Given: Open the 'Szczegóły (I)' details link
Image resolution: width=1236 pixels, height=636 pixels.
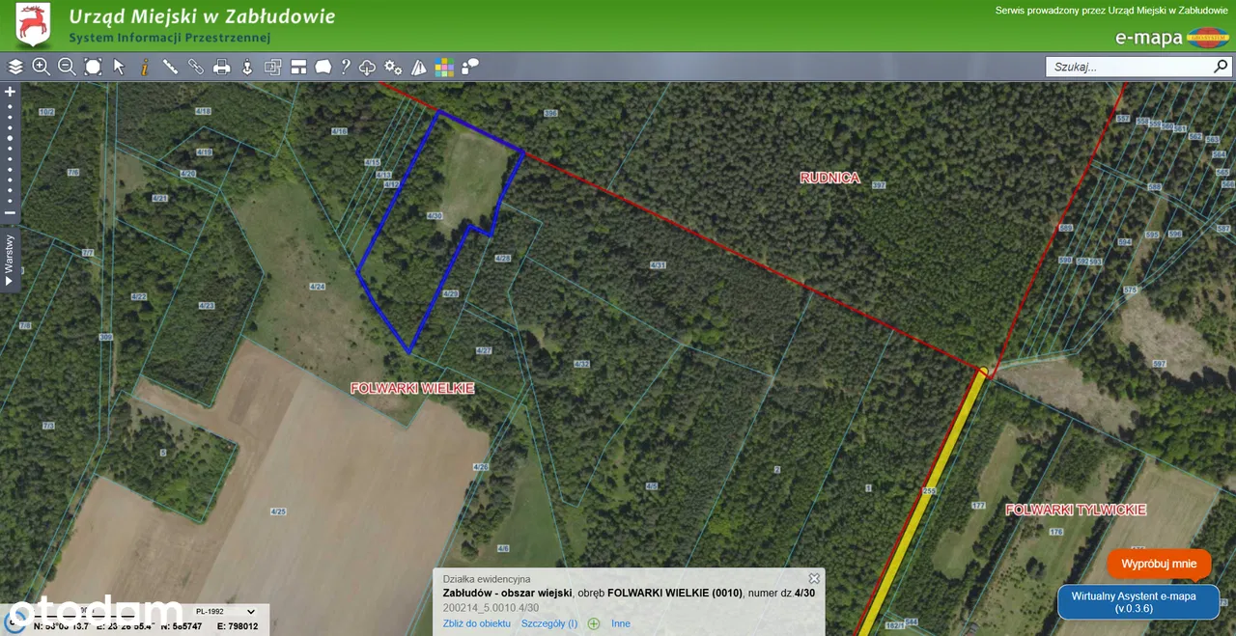Looking at the screenshot, I should tap(549, 623).
